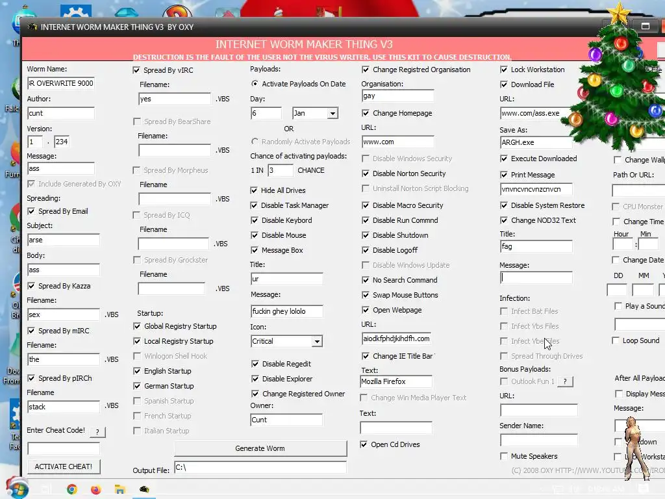Toggle Change IE Title Bar checkbox

click(x=365, y=356)
